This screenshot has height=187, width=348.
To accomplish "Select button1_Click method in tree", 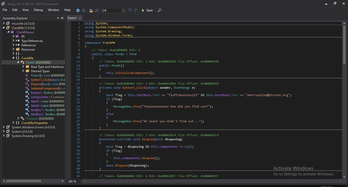I will click(48, 80).
